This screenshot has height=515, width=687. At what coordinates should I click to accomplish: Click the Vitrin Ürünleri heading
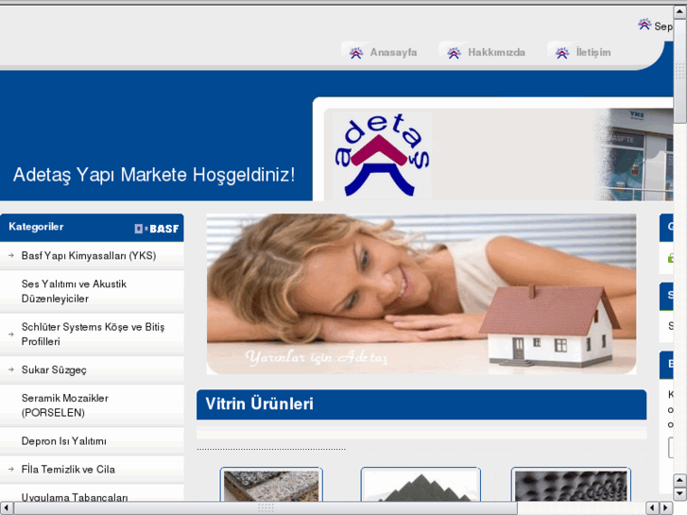click(x=259, y=404)
